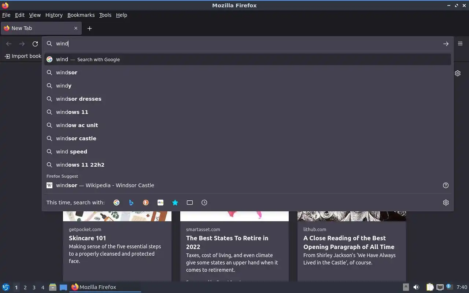Image resolution: width=469 pixels, height=293 pixels.
Task: Open search settings gear in suggestion panel
Action: 446,203
